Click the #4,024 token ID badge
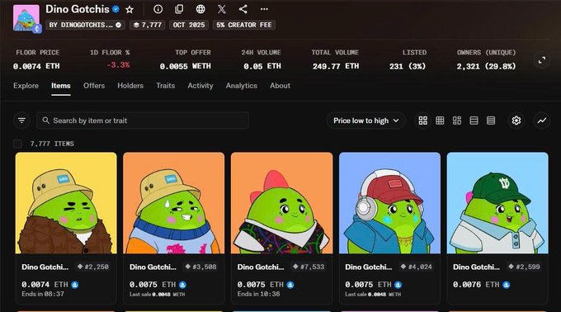The width and height of the screenshot is (561, 312). coord(417,267)
